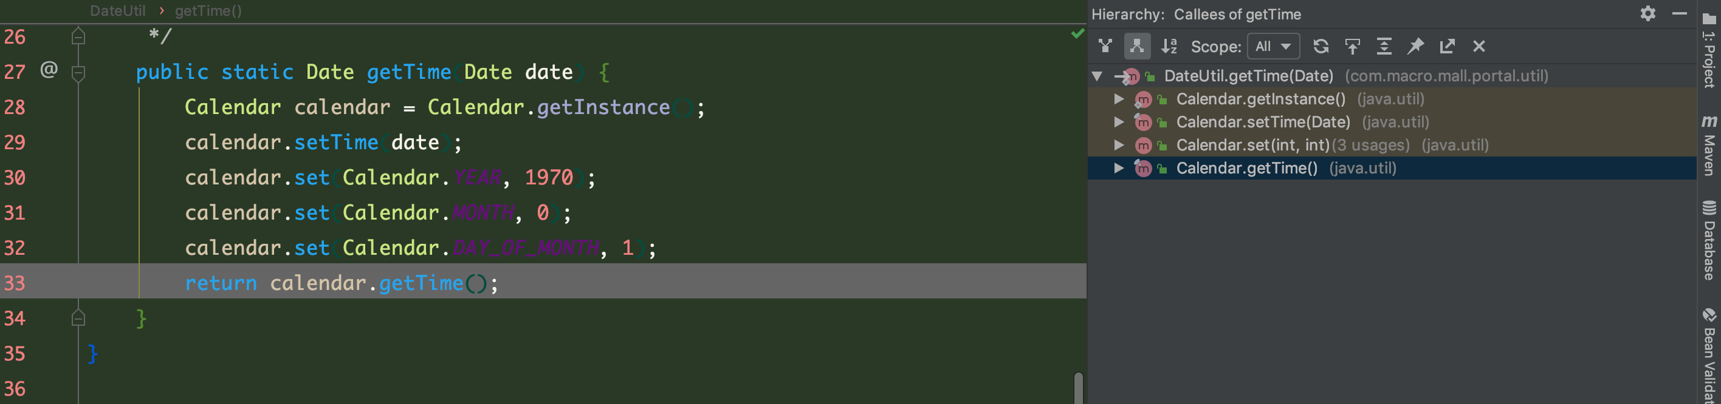Expand Calendar.getInstance() node
The width and height of the screenshot is (1721, 404).
click(x=1119, y=99)
